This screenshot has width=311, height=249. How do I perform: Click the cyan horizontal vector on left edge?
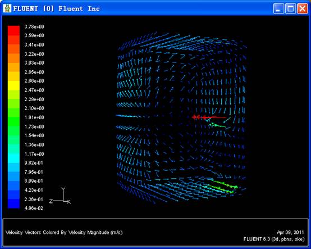click(x=127, y=116)
